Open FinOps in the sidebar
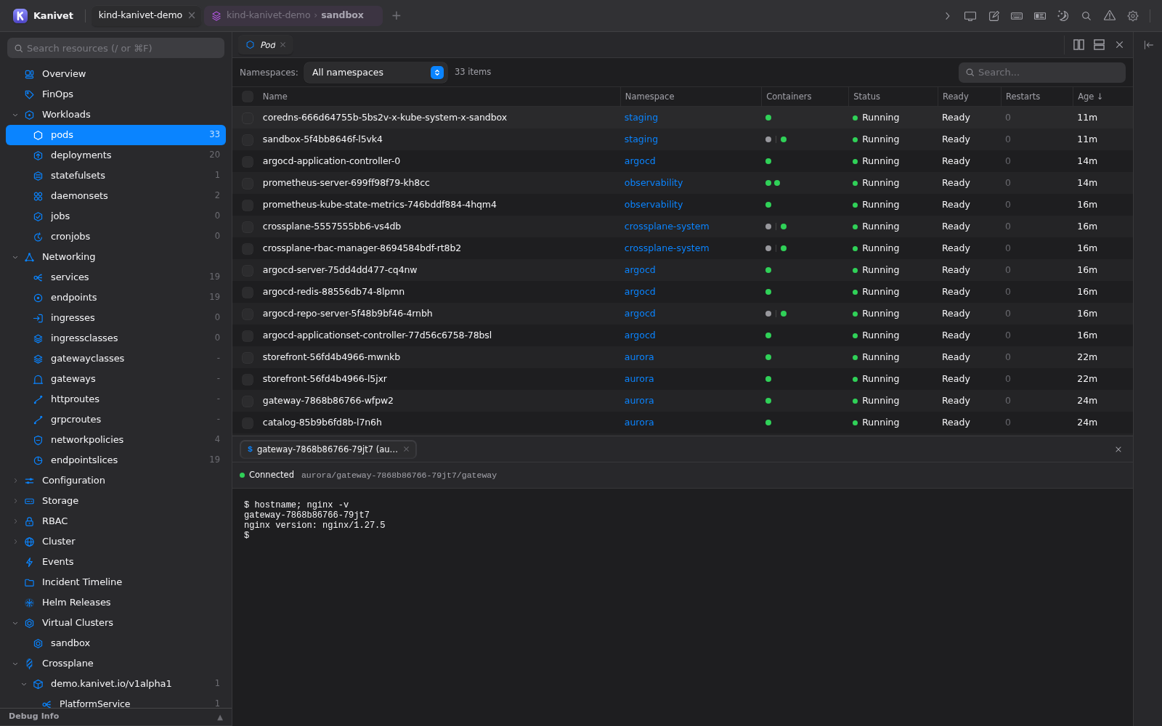Image resolution: width=1162 pixels, height=726 pixels. click(x=116, y=94)
